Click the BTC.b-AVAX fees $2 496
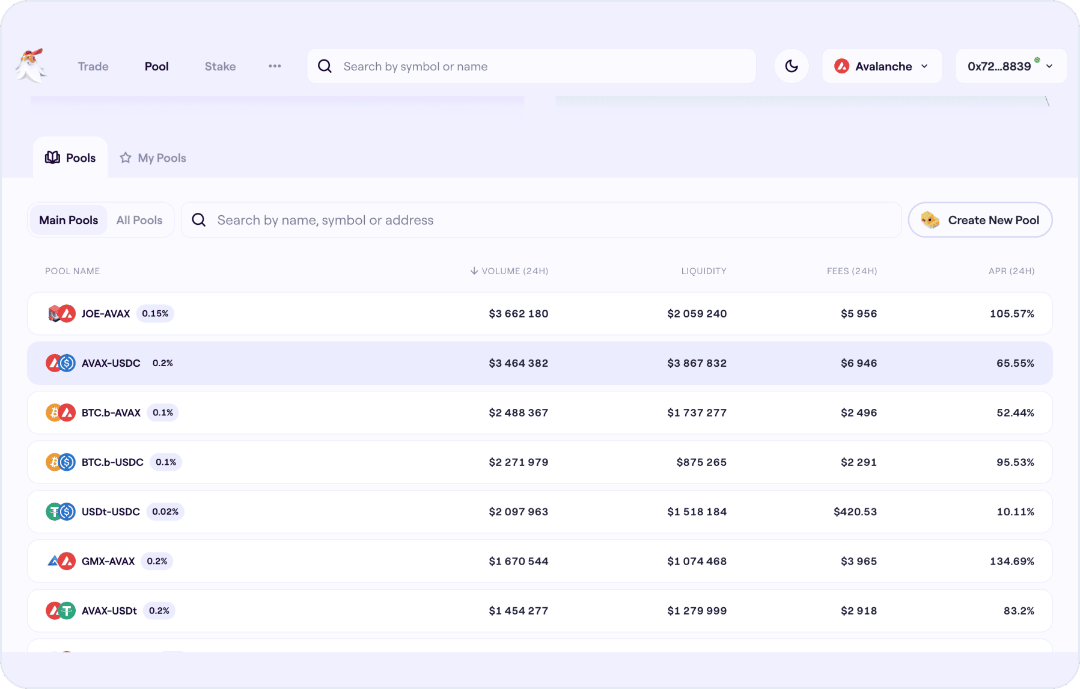Image resolution: width=1080 pixels, height=689 pixels. click(859, 412)
